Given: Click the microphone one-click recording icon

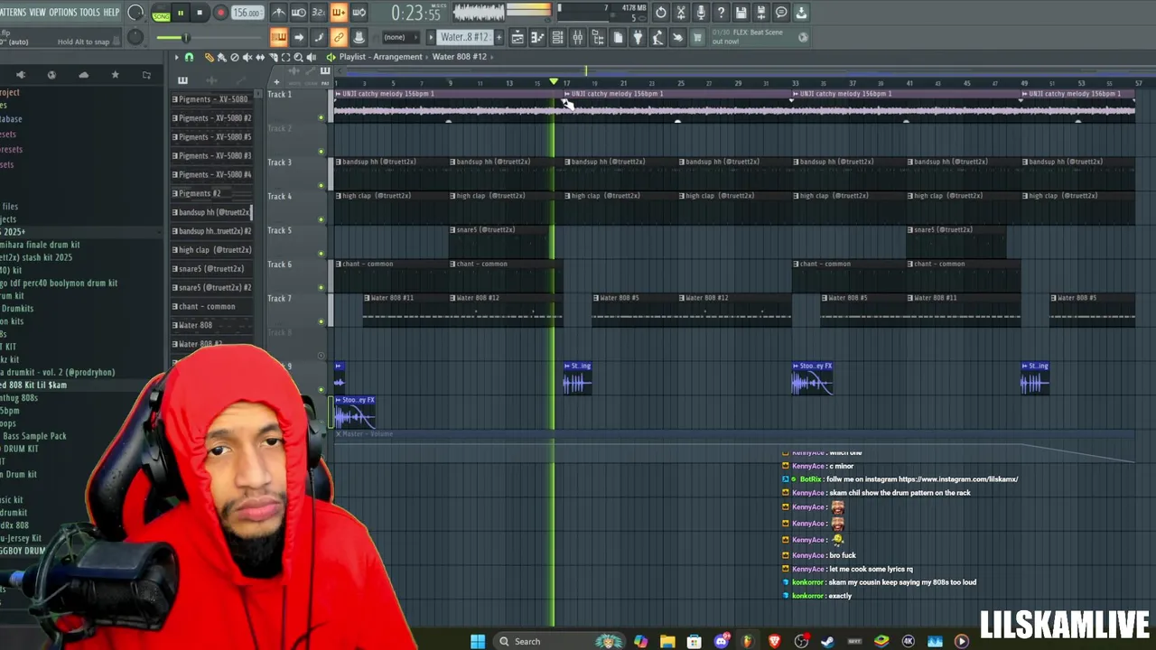Looking at the screenshot, I should click(x=701, y=13).
